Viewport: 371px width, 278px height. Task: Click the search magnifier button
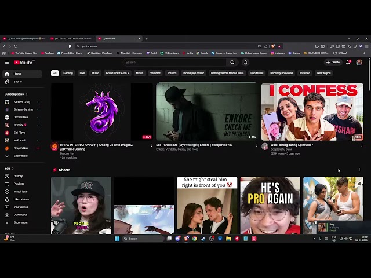[x=232, y=63]
